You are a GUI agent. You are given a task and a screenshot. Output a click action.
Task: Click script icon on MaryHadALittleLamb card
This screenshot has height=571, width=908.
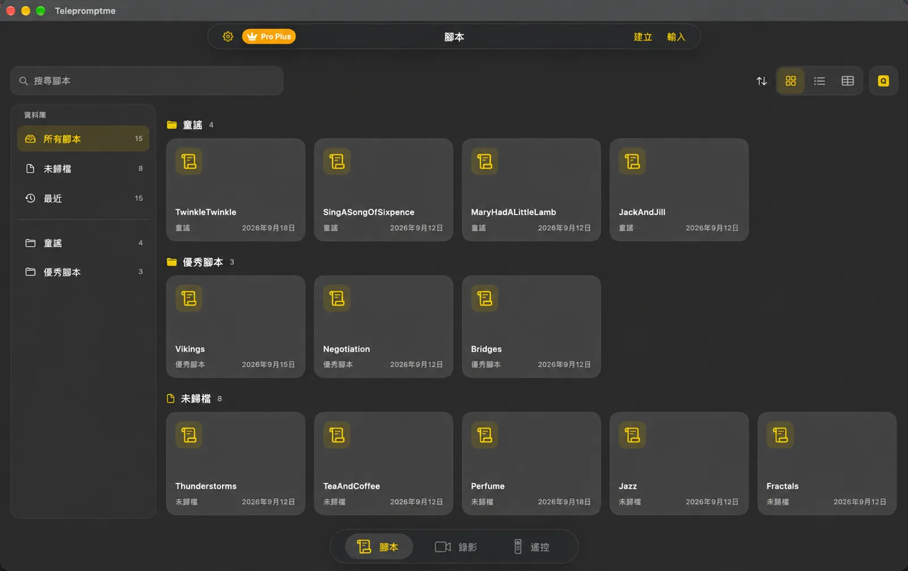pos(485,161)
